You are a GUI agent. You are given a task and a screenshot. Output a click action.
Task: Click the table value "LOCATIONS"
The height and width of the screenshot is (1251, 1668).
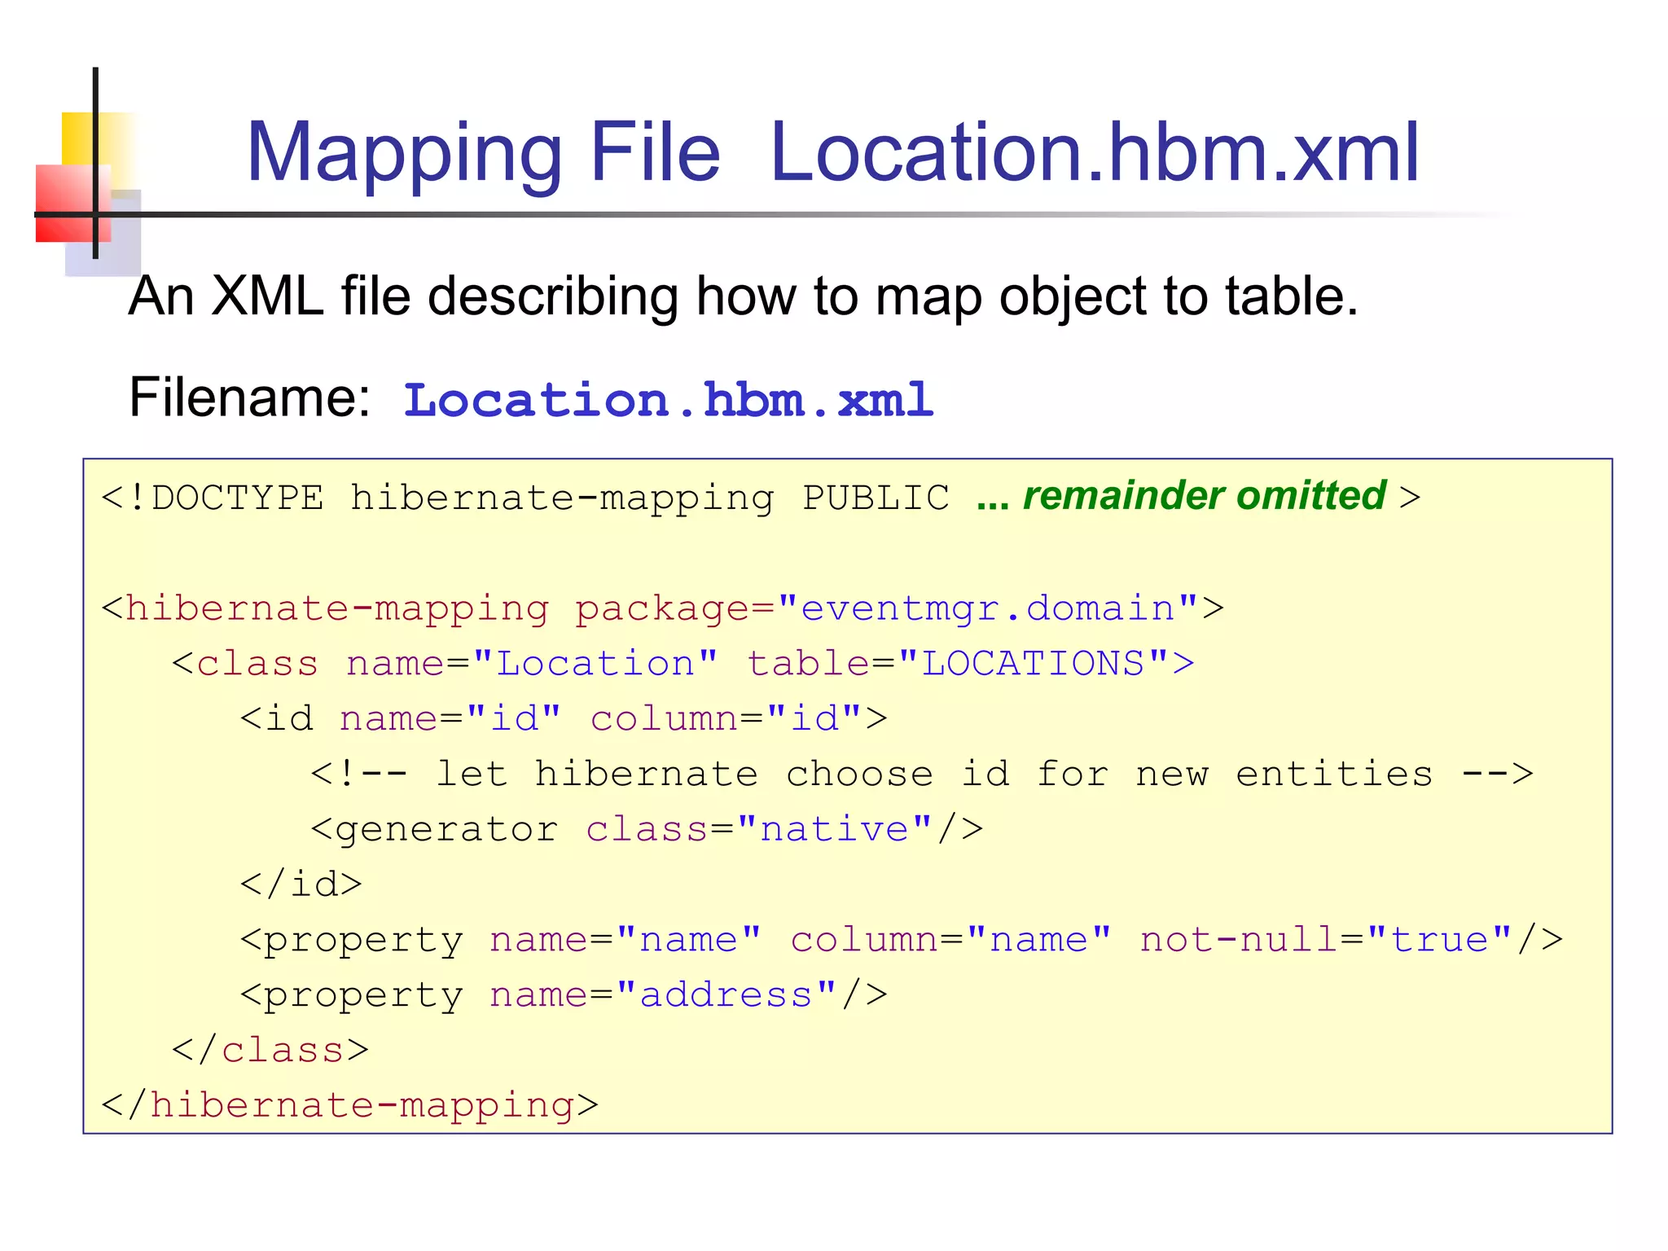click(x=1033, y=664)
